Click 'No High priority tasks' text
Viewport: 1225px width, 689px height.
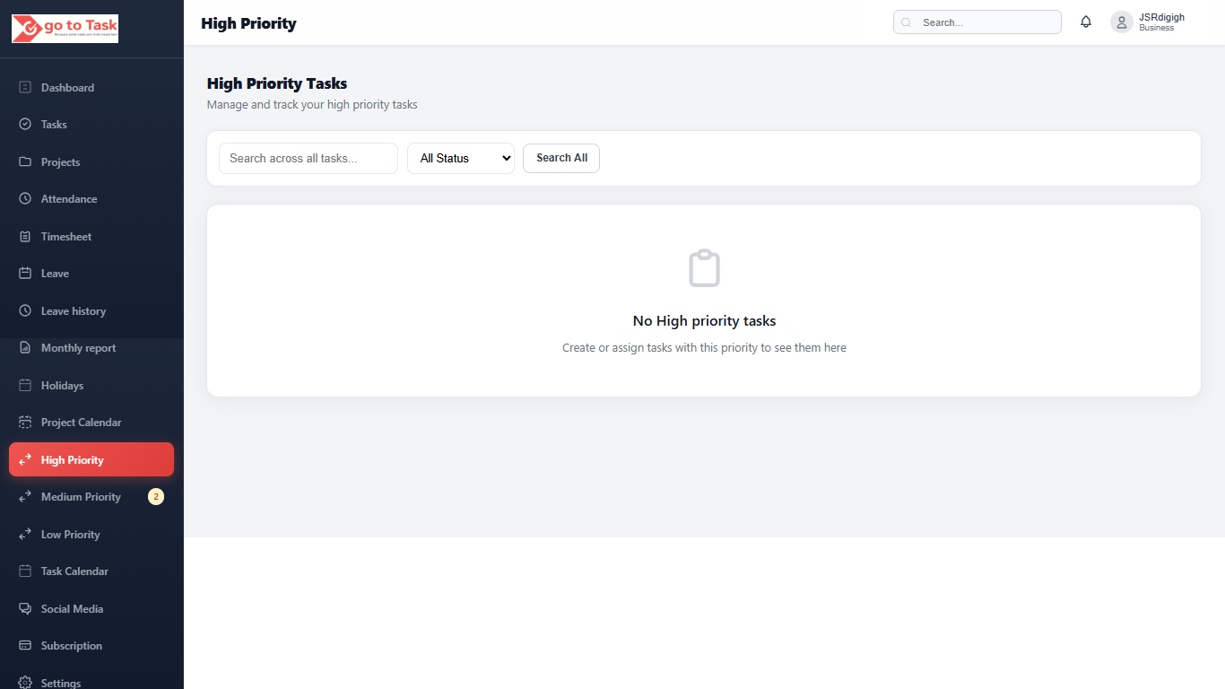[704, 320]
